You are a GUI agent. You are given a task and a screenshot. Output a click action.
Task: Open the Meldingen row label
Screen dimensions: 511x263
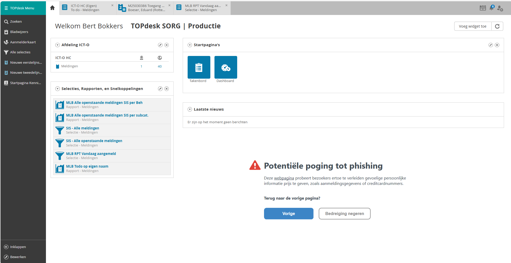tap(69, 66)
